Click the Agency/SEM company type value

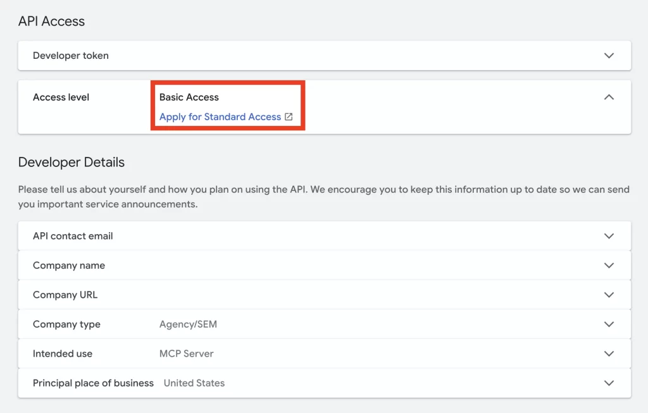point(188,324)
